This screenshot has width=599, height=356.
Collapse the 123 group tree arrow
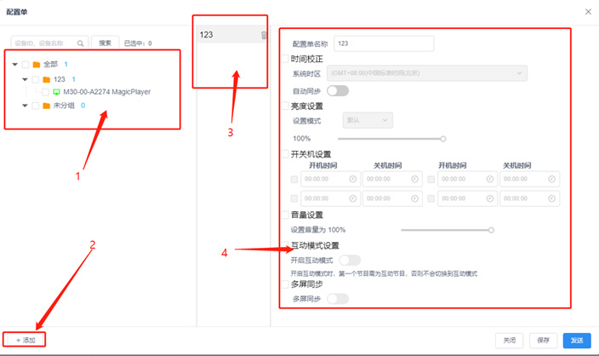coord(25,79)
